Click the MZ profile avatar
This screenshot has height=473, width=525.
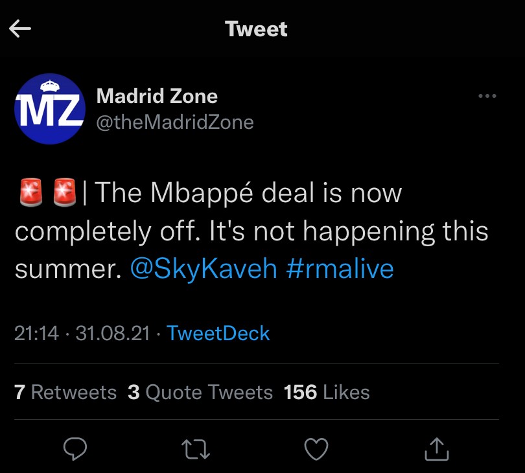(50, 108)
